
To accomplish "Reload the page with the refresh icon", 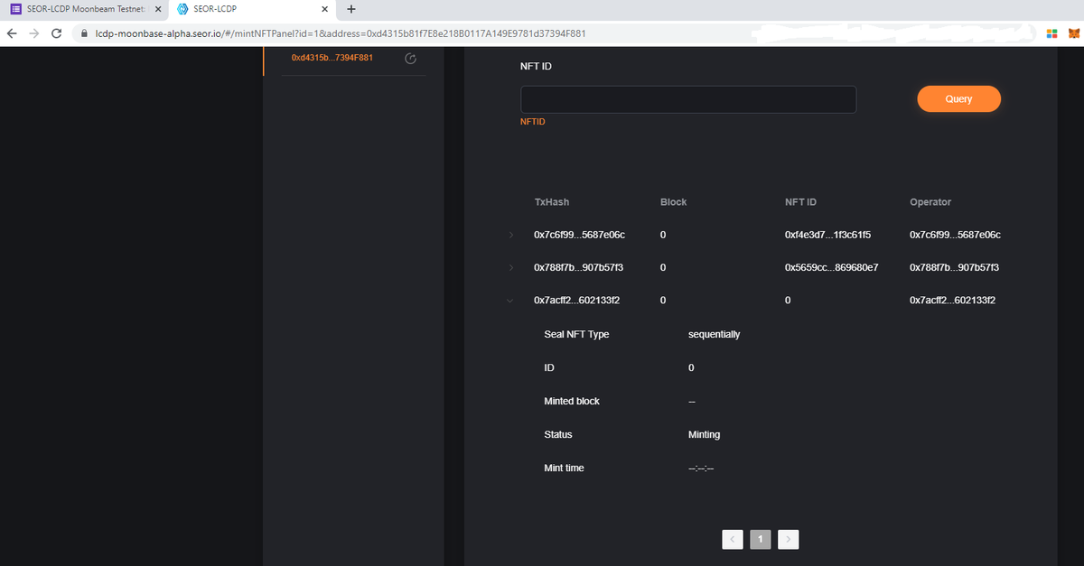I will coord(57,32).
